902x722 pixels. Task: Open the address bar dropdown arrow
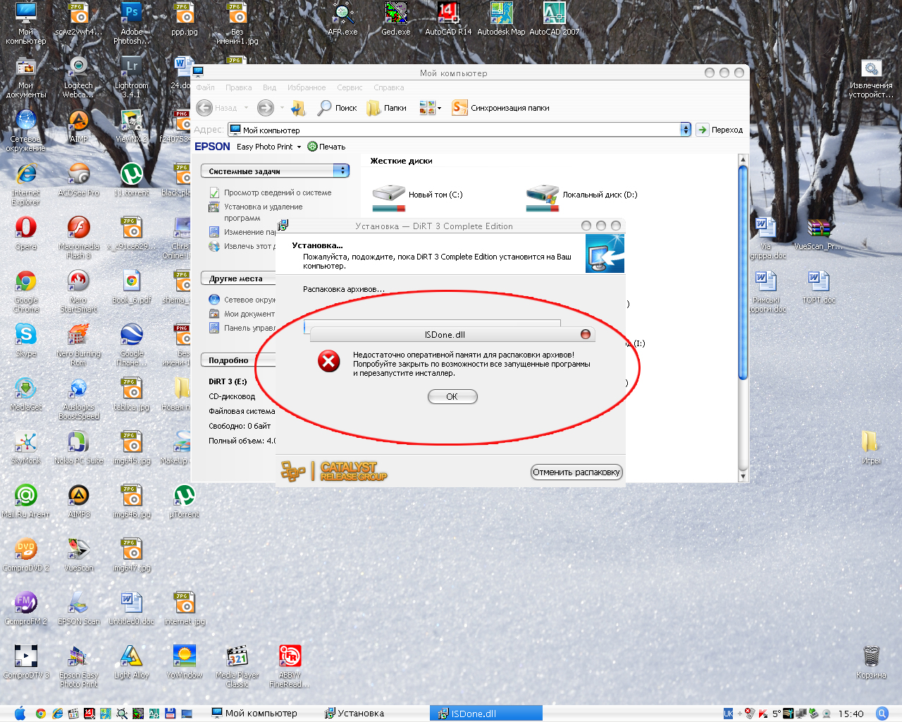[x=686, y=130]
